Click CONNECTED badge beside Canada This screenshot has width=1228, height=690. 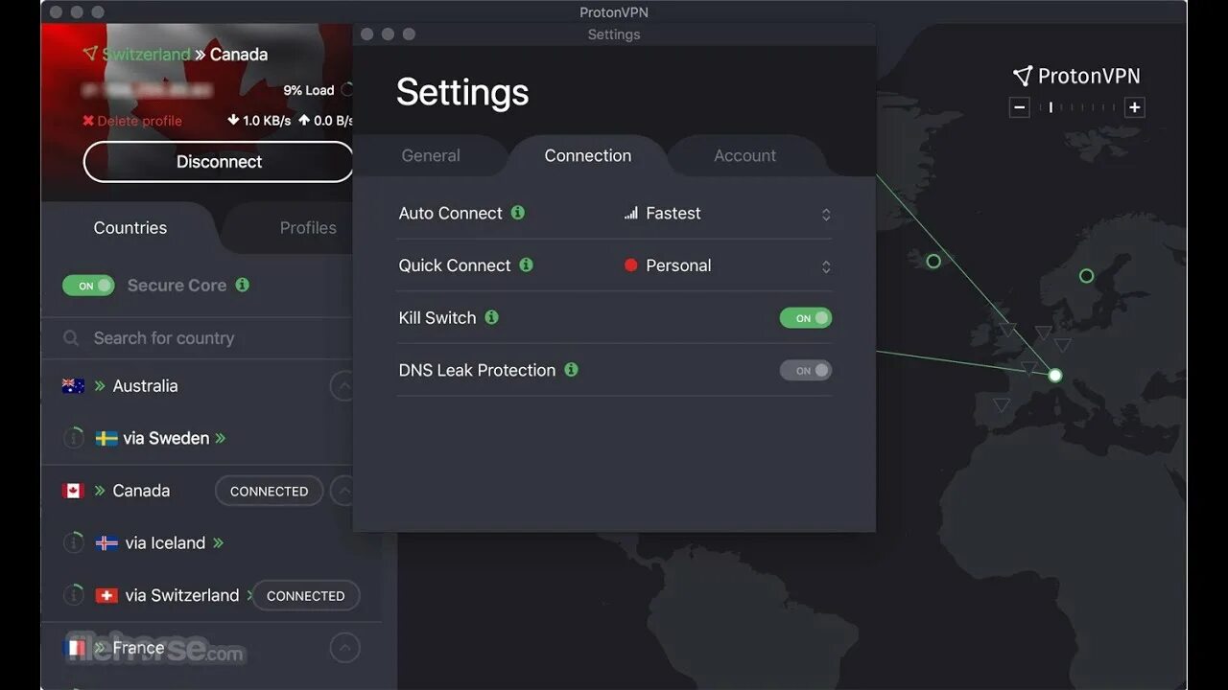269,491
